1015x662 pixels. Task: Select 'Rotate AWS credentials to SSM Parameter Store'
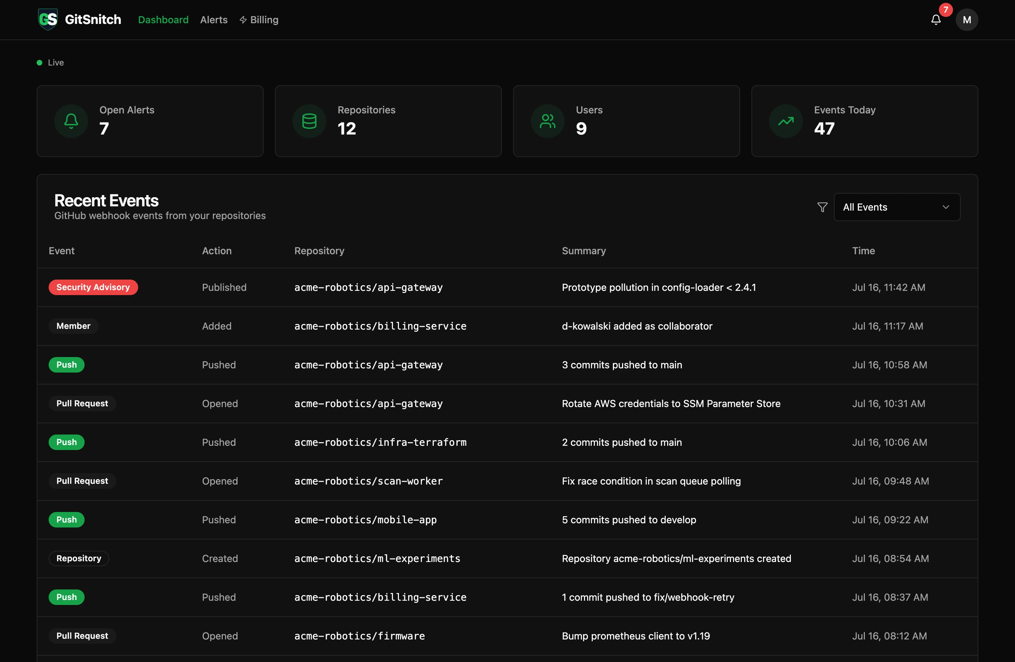tap(671, 404)
